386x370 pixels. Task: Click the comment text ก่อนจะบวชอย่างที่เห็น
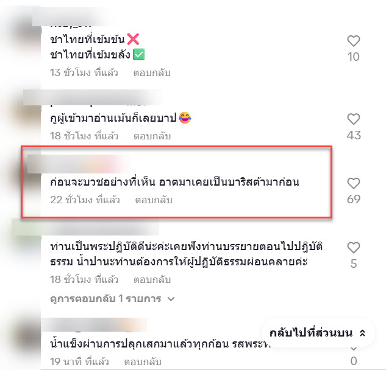[x=102, y=183]
